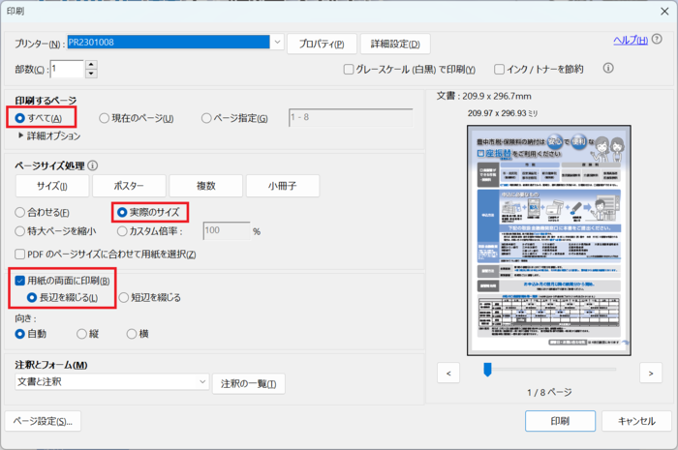Expand 詳細オプション disclosure triangle
Screen dimensions: 678x450
tap(21, 136)
